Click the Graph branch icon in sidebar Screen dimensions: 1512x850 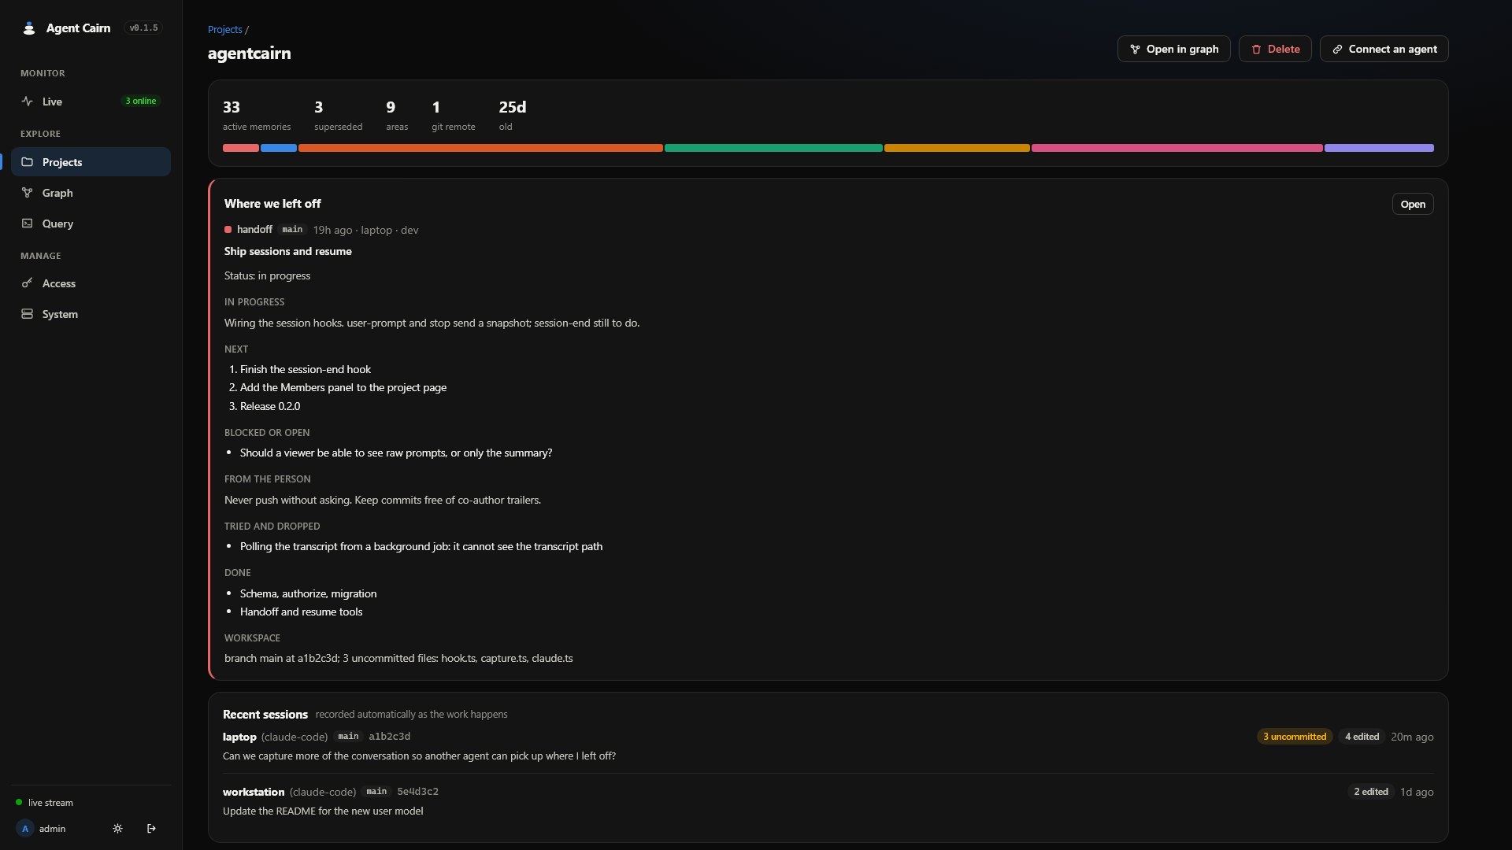click(x=28, y=193)
